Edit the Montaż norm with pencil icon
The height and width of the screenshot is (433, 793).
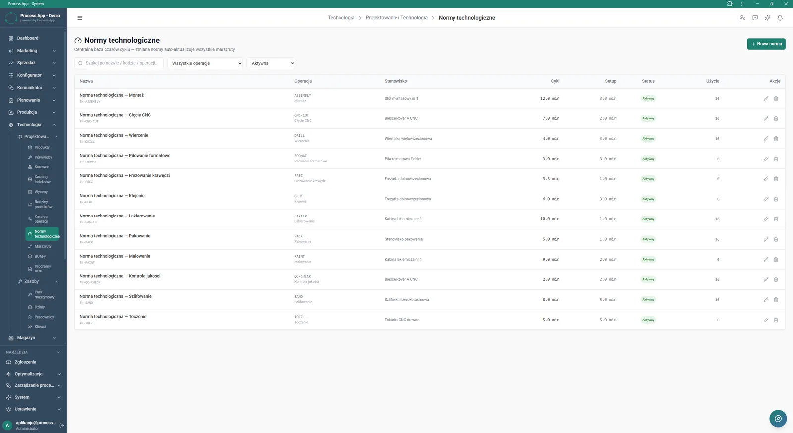(x=766, y=99)
